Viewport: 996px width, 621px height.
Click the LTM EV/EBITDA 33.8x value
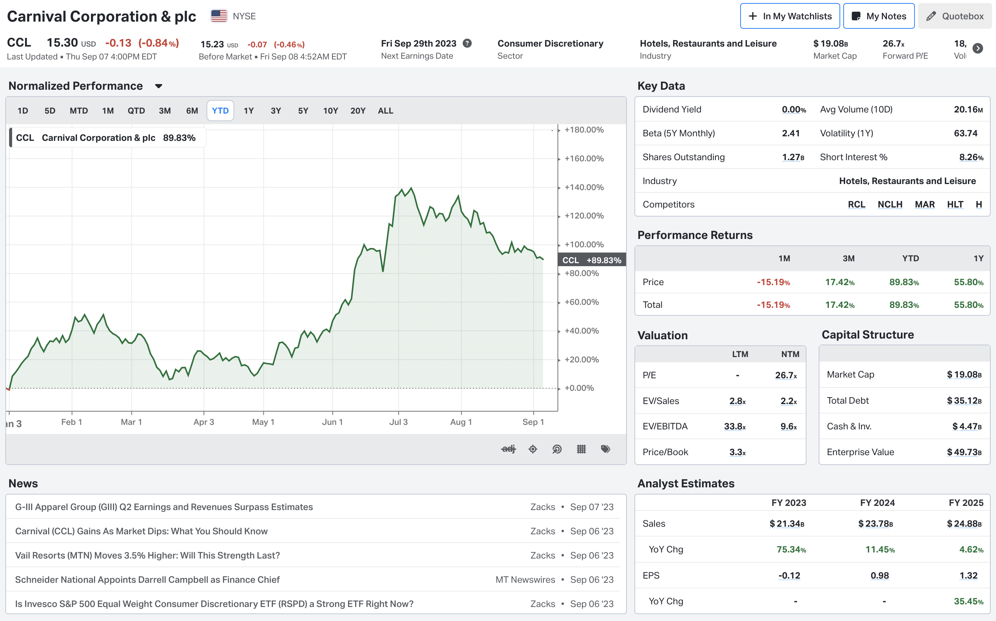[x=734, y=426]
